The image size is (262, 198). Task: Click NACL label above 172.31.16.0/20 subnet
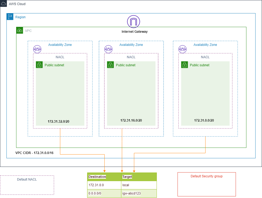[131, 57]
